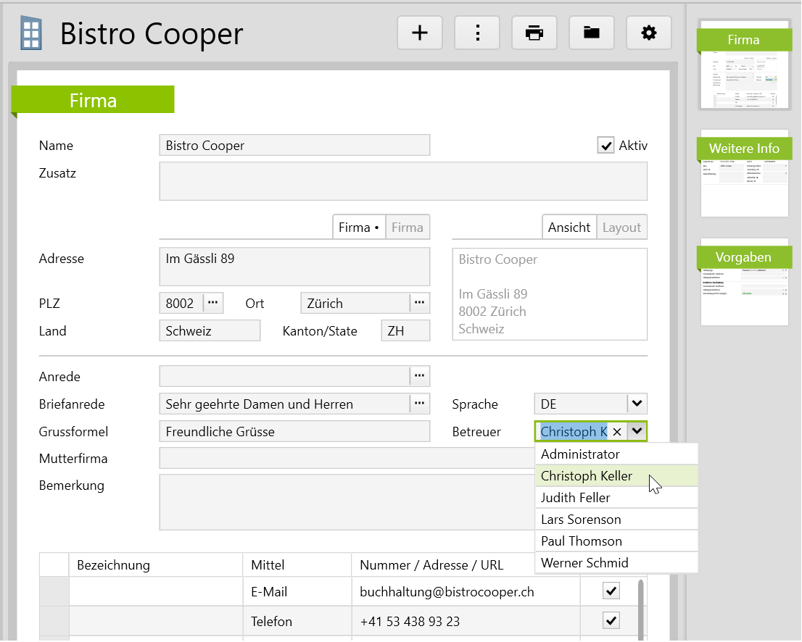Click the plus icon to add a record

(x=420, y=33)
